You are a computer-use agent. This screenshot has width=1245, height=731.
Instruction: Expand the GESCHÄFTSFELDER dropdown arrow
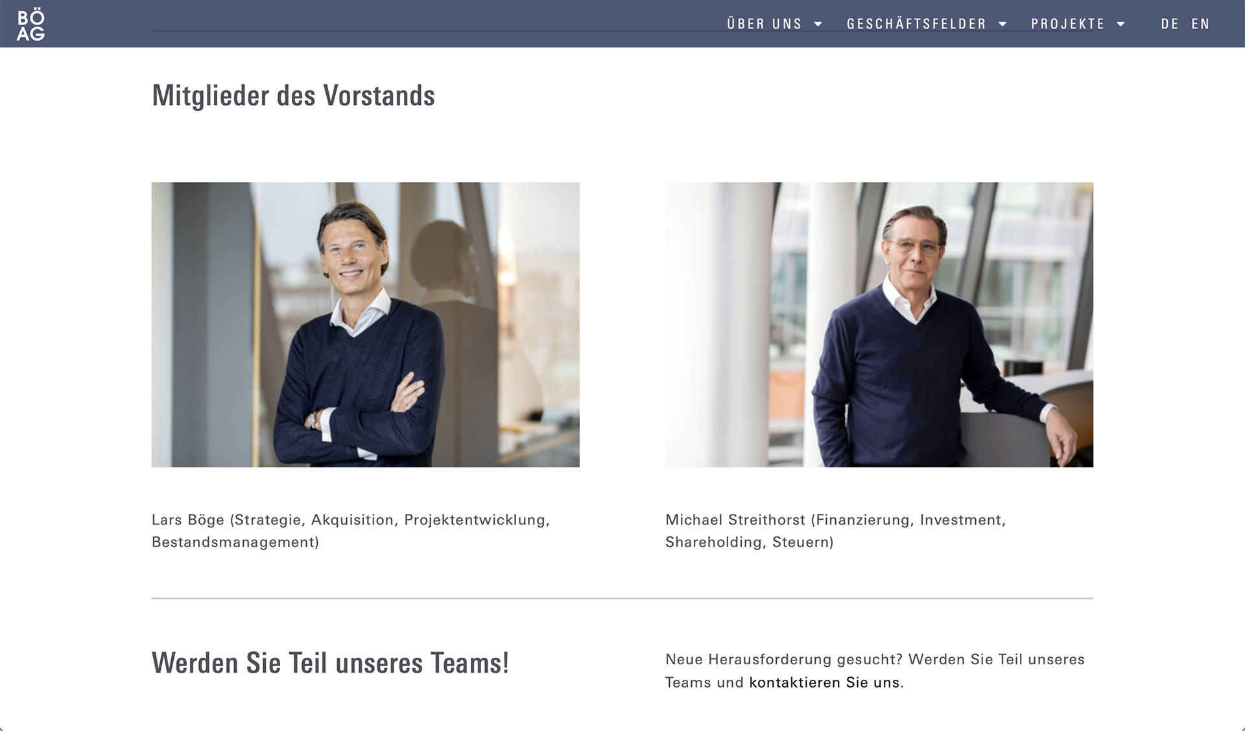pos(1002,24)
